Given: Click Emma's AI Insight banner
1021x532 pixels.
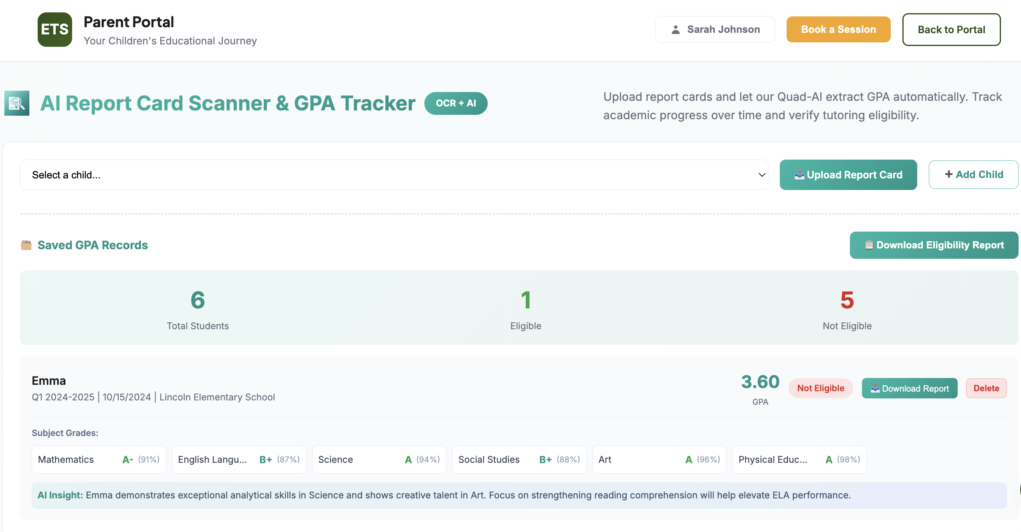Looking at the screenshot, I should 519,495.
